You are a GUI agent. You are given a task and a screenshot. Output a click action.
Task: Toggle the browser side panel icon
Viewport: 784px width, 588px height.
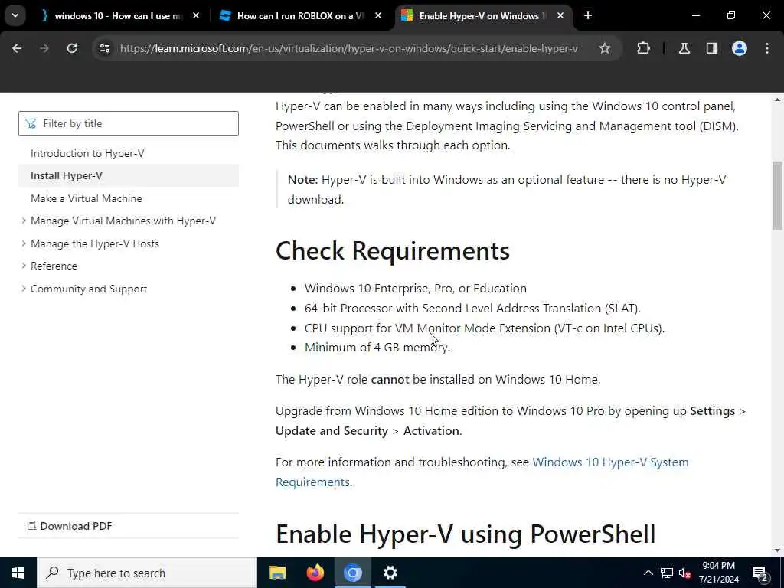(x=711, y=48)
